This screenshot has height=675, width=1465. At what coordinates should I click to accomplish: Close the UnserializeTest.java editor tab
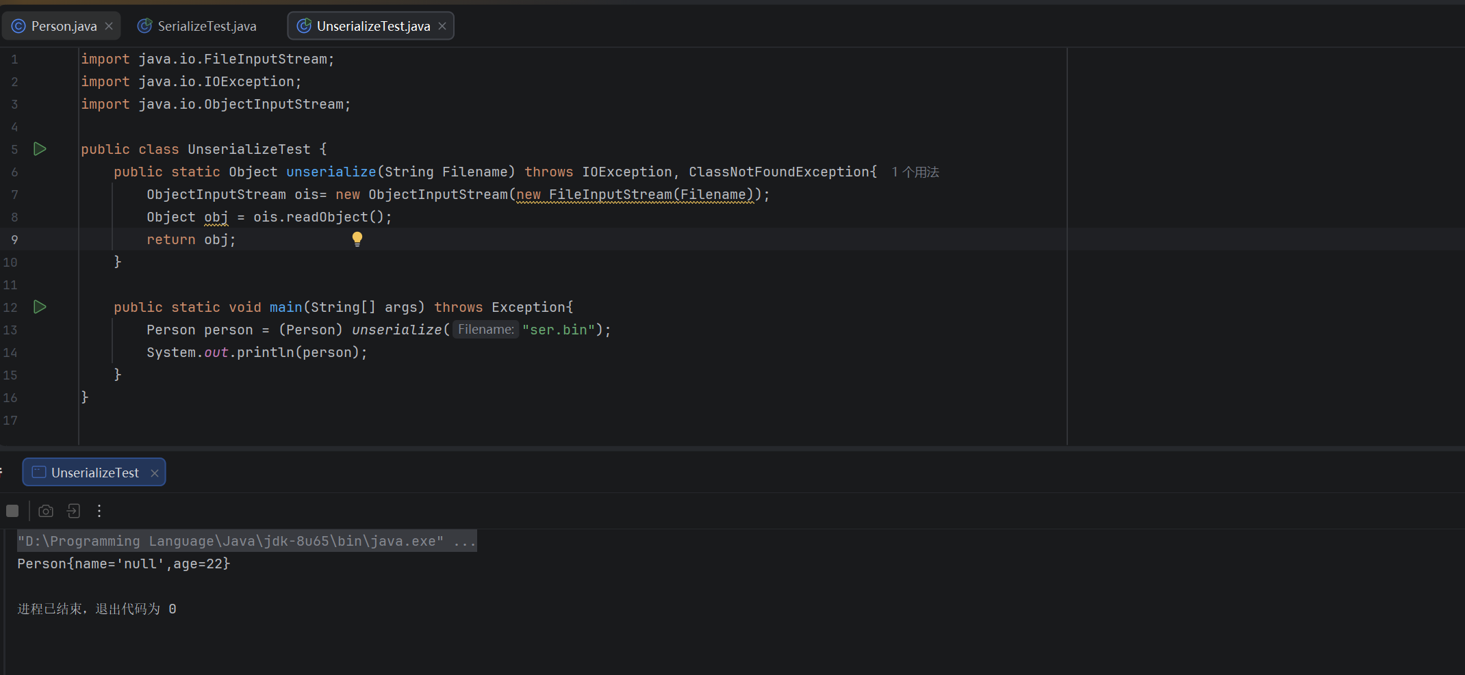click(x=442, y=26)
